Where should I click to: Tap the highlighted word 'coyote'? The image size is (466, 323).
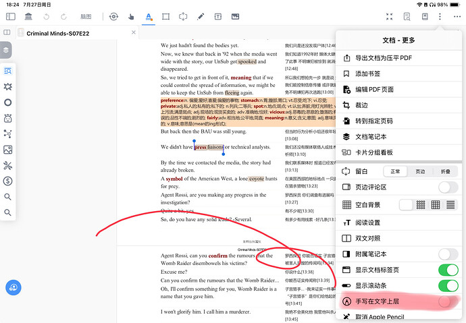[256, 179]
